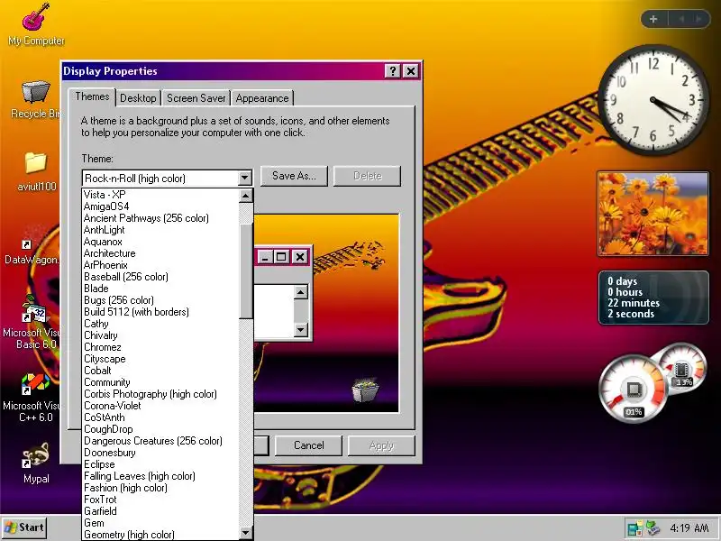
Task: Click the Cancel button
Action: (x=308, y=445)
